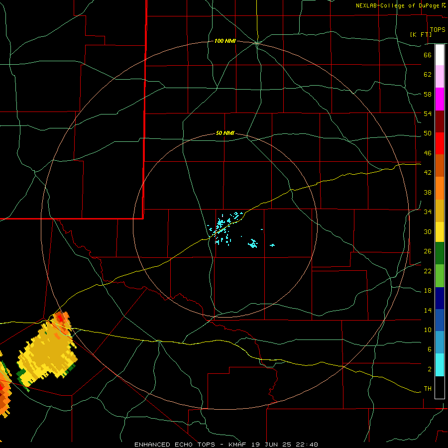Click the legend value 34
Viewport: 448px width, 448px height.
(x=428, y=212)
